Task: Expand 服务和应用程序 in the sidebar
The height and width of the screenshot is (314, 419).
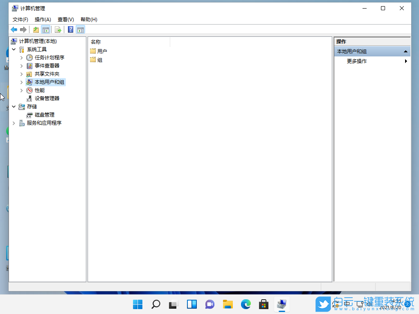Action: pos(14,123)
